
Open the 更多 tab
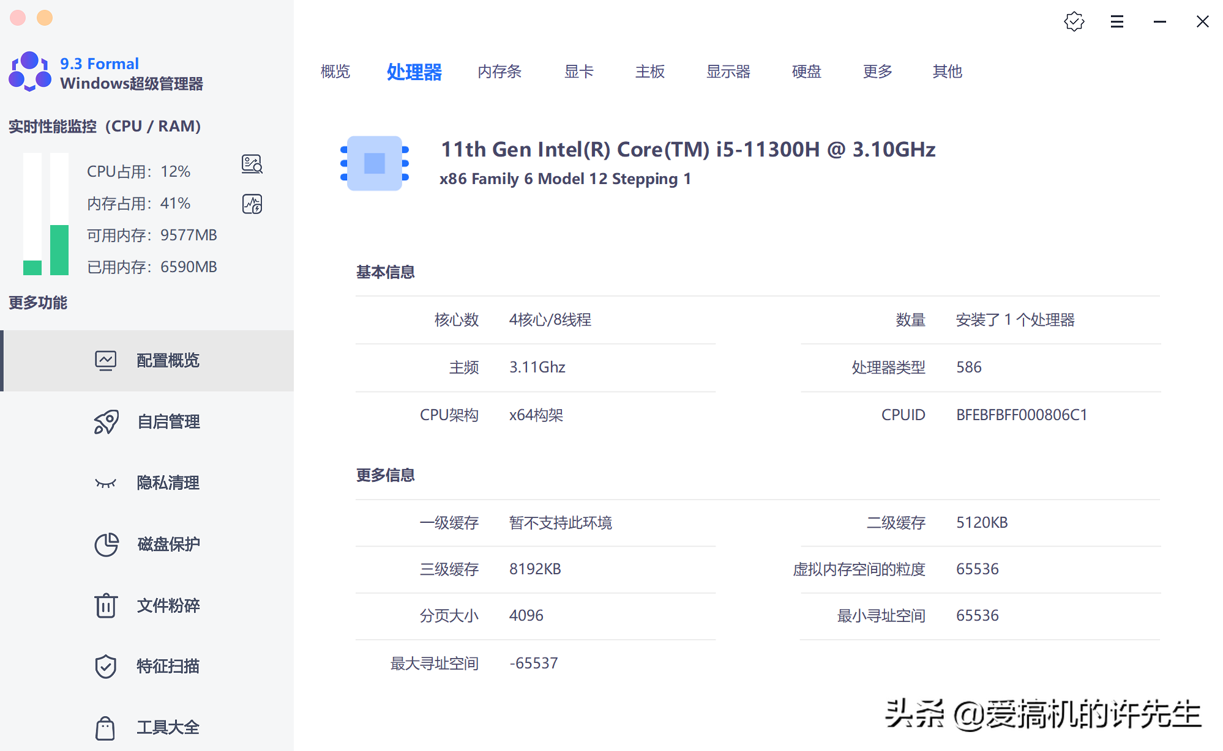tap(877, 72)
